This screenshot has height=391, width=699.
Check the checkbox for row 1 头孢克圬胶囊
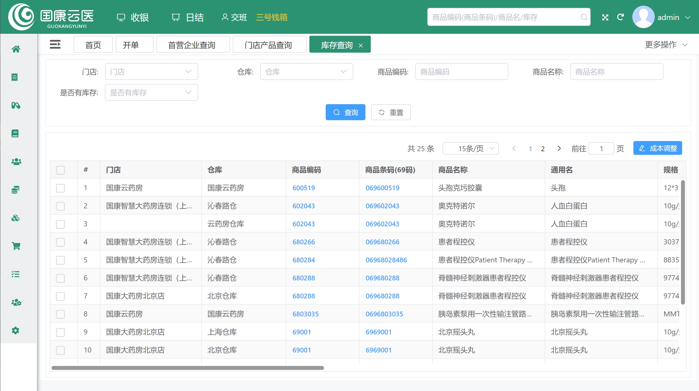60,188
